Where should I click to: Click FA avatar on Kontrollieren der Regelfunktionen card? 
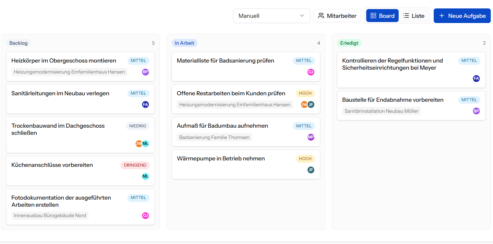476,78
